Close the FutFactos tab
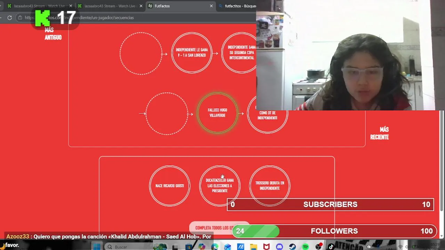 pyautogui.click(x=211, y=6)
